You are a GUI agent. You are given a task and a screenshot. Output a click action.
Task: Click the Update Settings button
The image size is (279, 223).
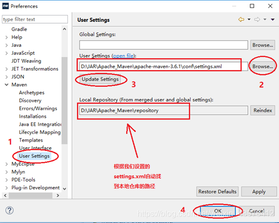tap(100, 79)
